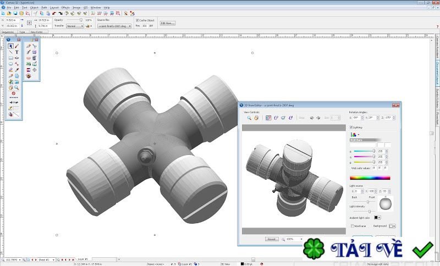Image resolution: width=440 pixels, height=266 pixels.
Task: Open the Layout menu
Action: 54,8
